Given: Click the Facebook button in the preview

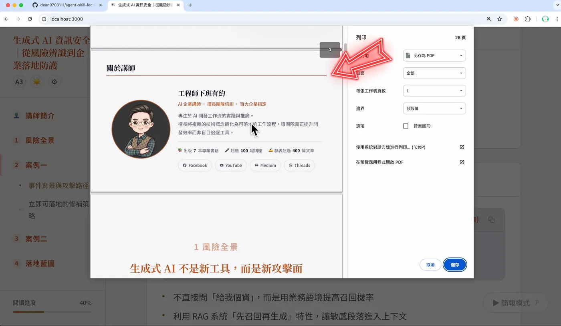Looking at the screenshot, I should click(195, 165).
